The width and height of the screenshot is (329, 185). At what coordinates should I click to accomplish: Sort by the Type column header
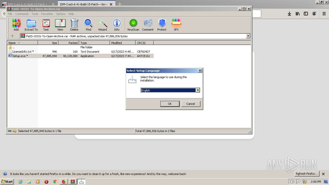tap(95, 43)
